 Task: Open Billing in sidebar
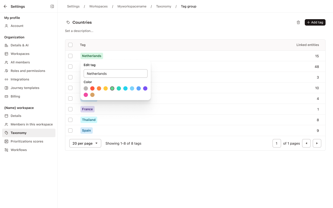point(29,96)
